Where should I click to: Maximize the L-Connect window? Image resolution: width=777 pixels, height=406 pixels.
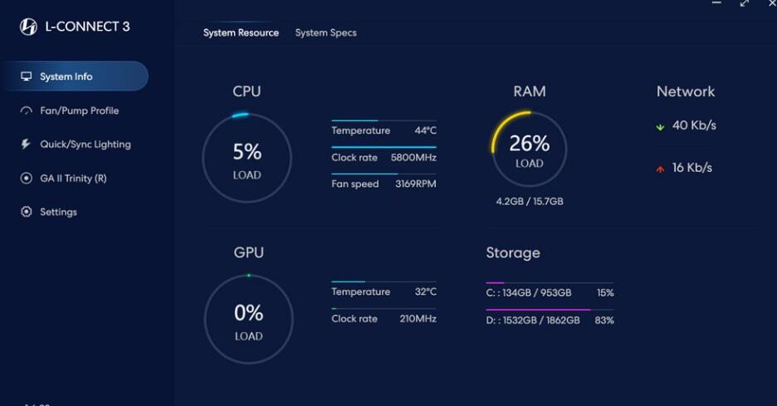tap(745, 3)
